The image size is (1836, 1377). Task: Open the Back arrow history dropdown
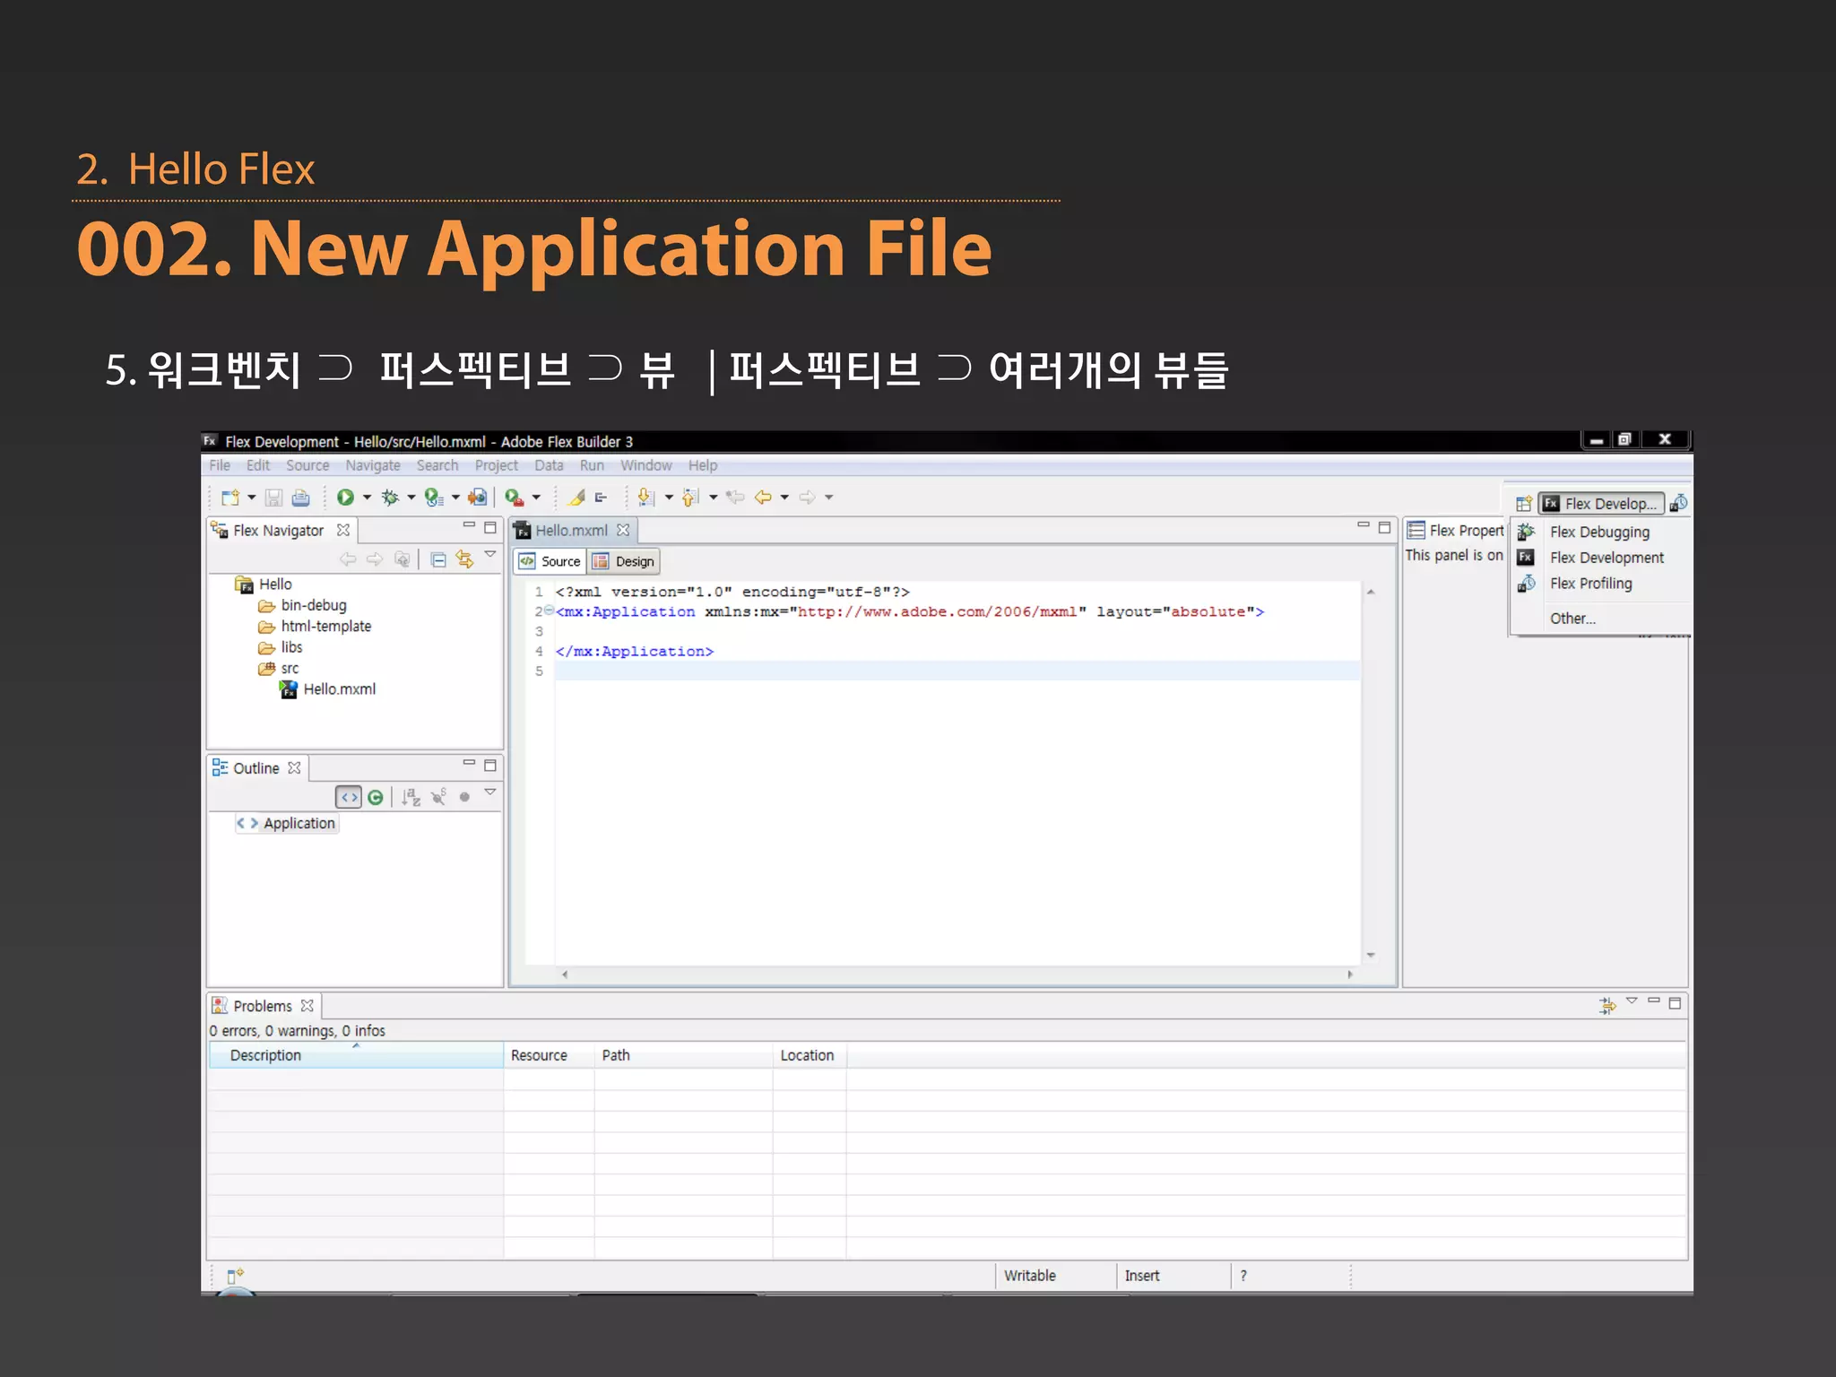784,498
